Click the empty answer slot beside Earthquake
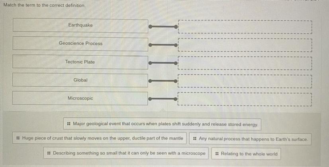 [245, 27]
